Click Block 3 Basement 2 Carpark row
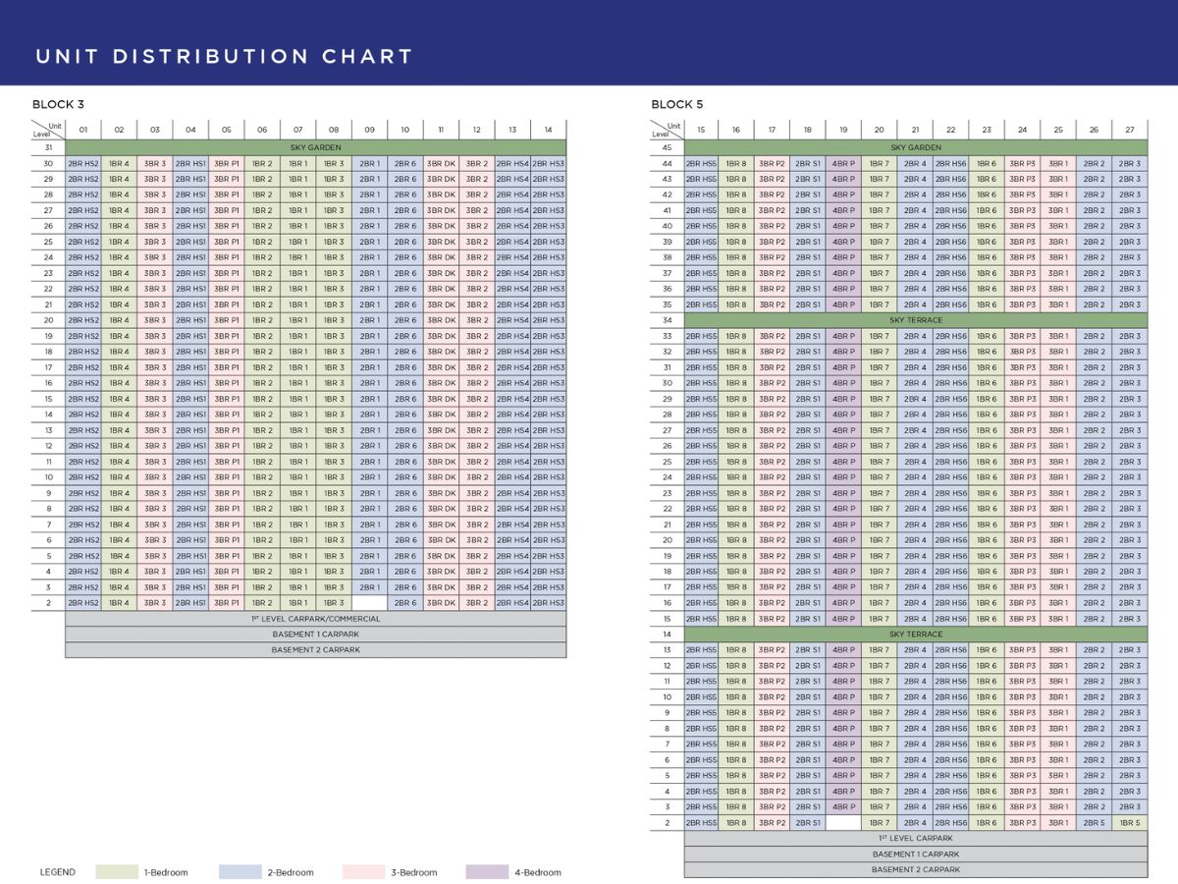This screenshot has width=1178, height=884. pyautogui.click(x=316, y=650)
